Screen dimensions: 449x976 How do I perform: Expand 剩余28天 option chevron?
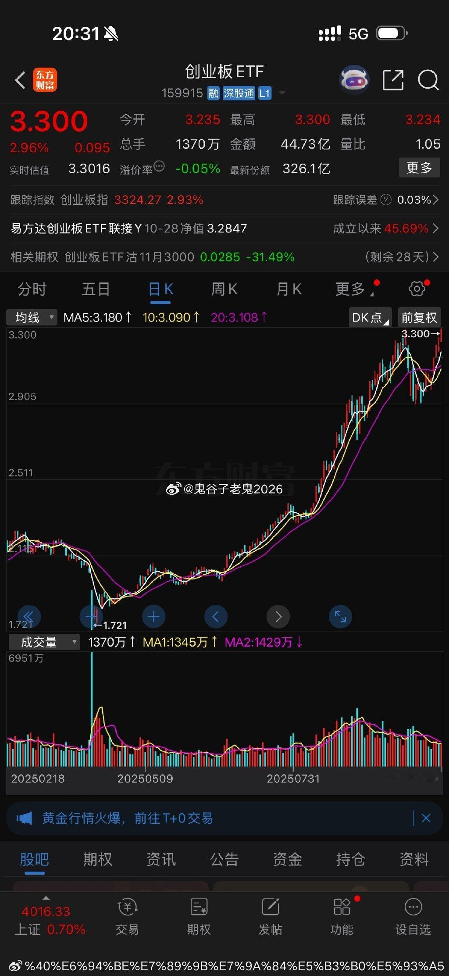(x=435, y=257)
